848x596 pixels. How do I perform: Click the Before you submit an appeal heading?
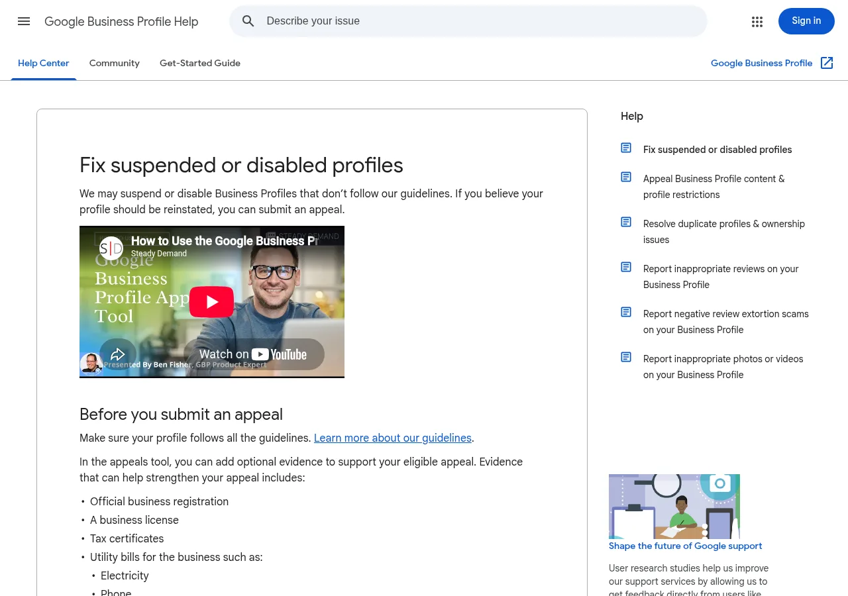tap(181, 415)
